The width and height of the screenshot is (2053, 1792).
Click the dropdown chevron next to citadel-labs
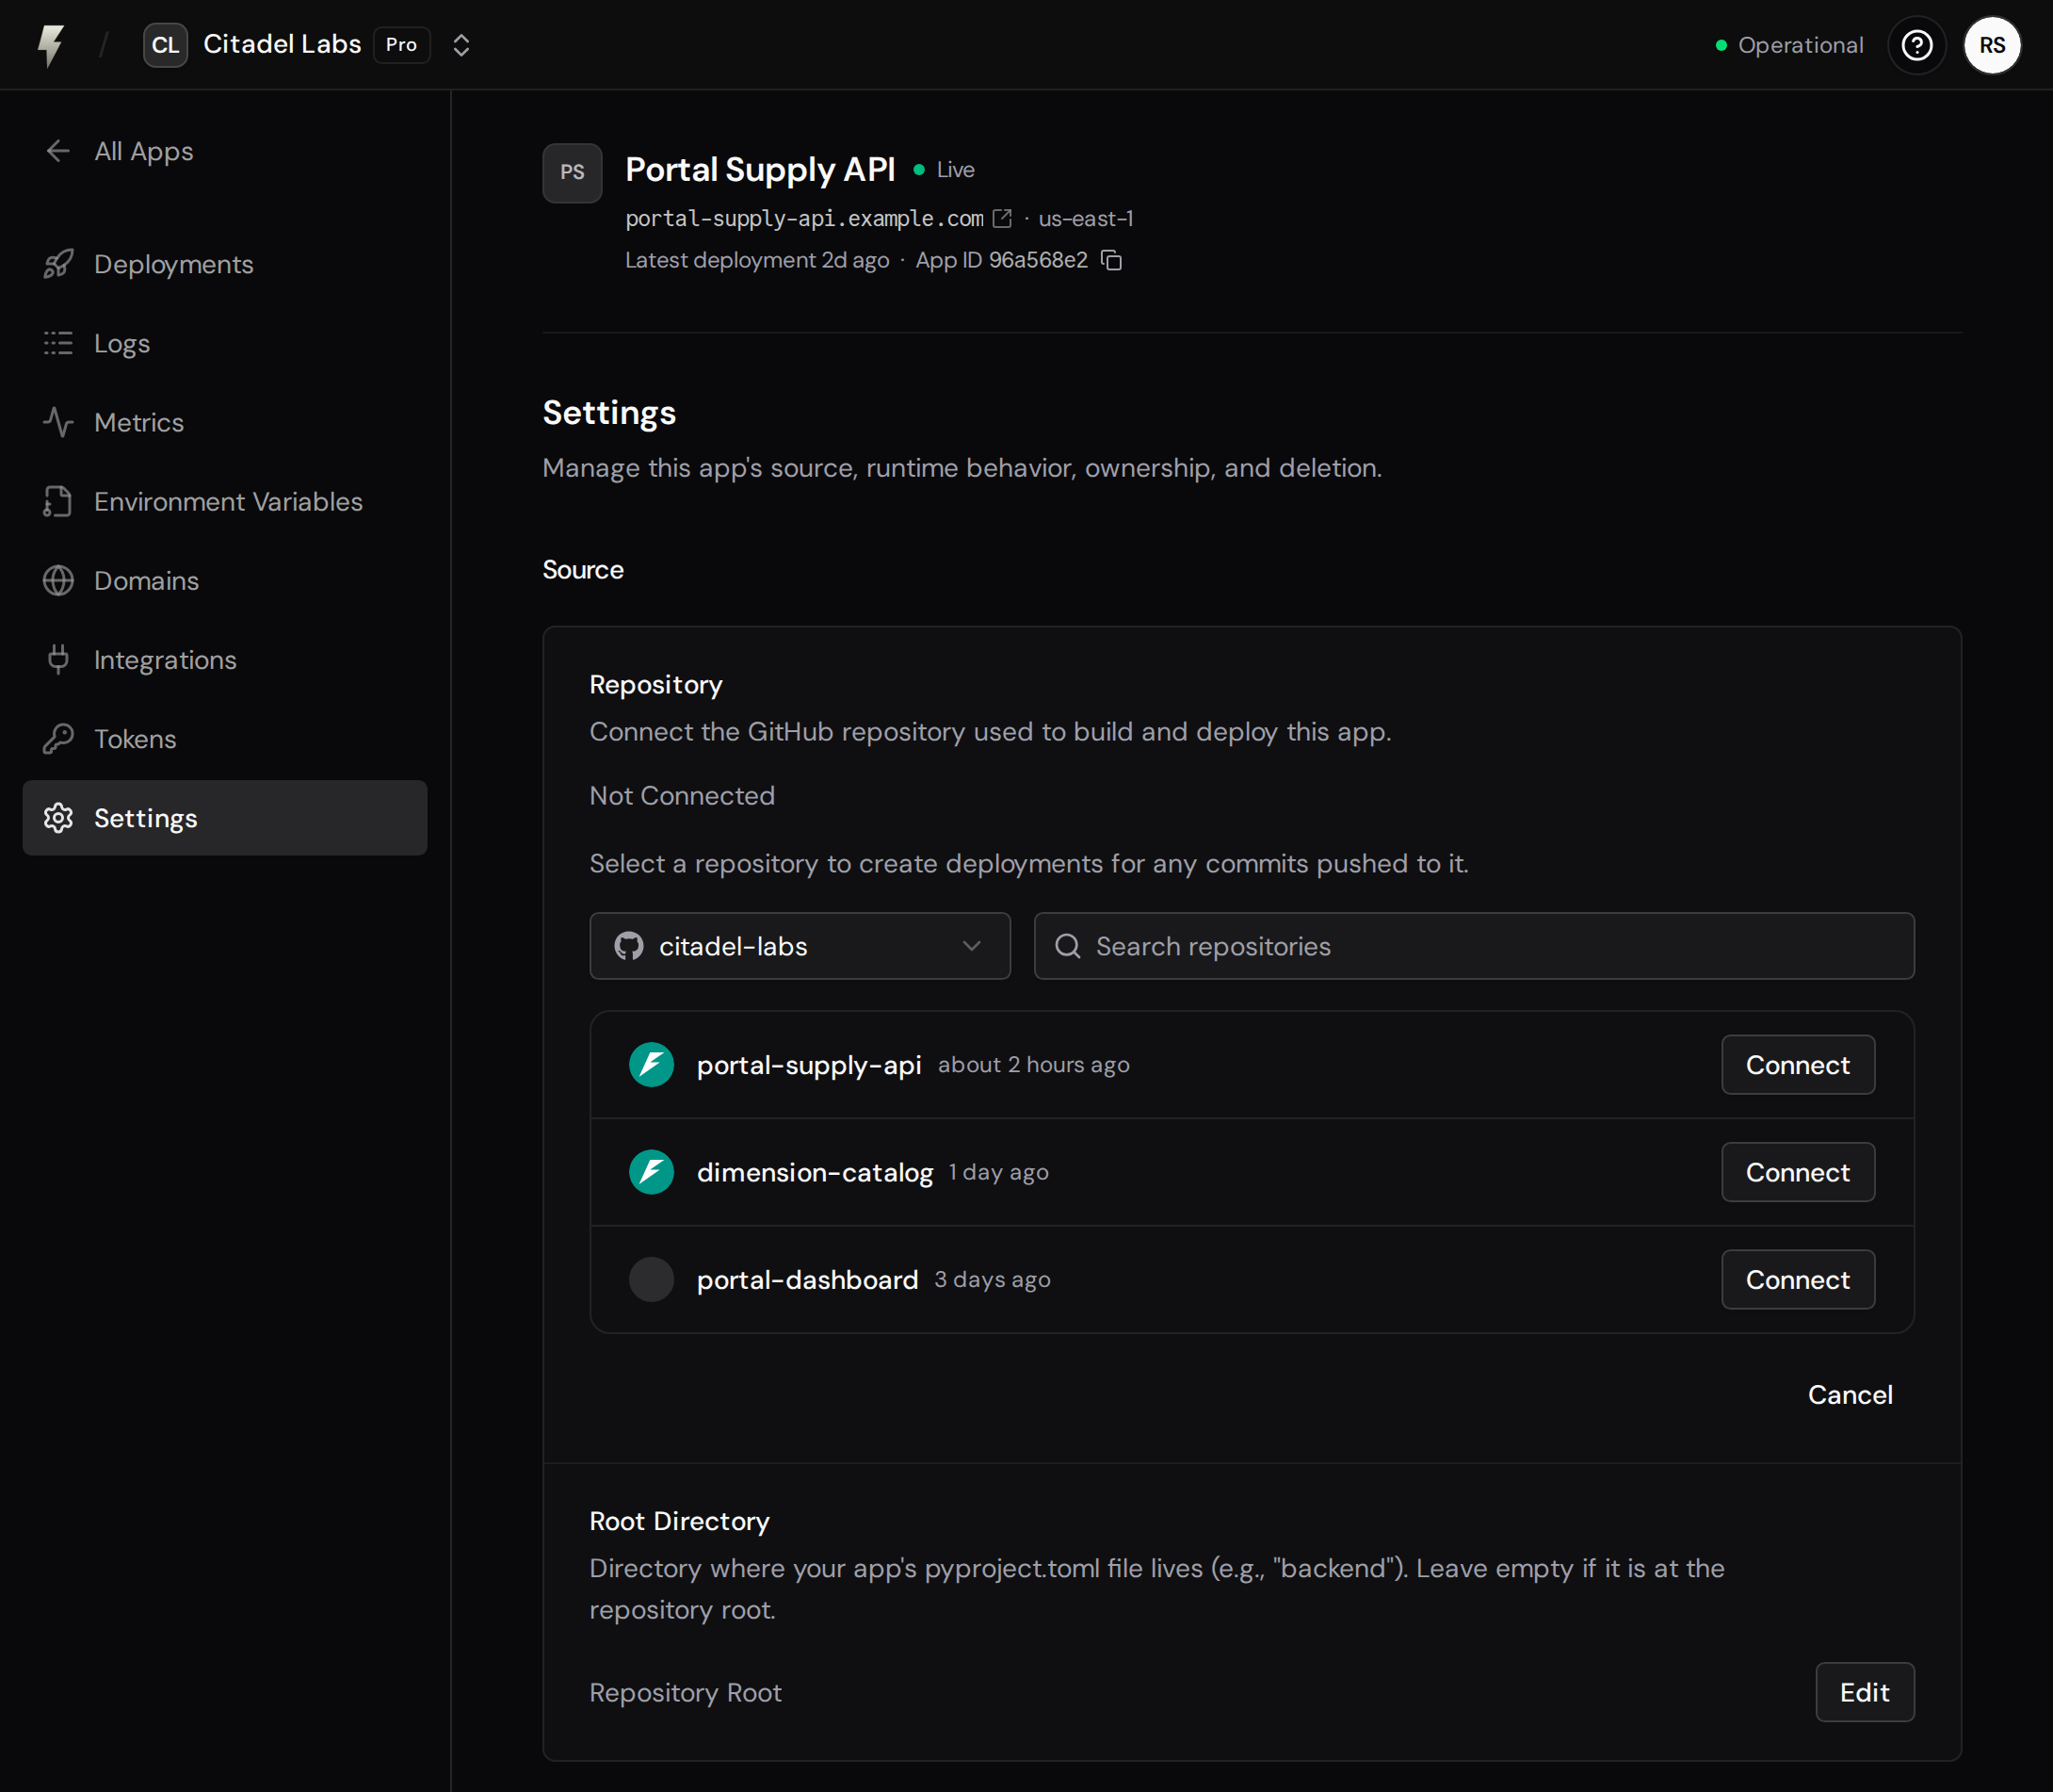[x=971, y=945]
